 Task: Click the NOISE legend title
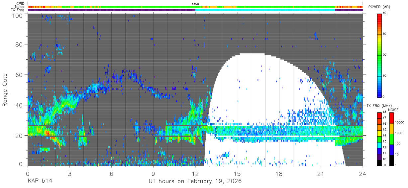393,110
